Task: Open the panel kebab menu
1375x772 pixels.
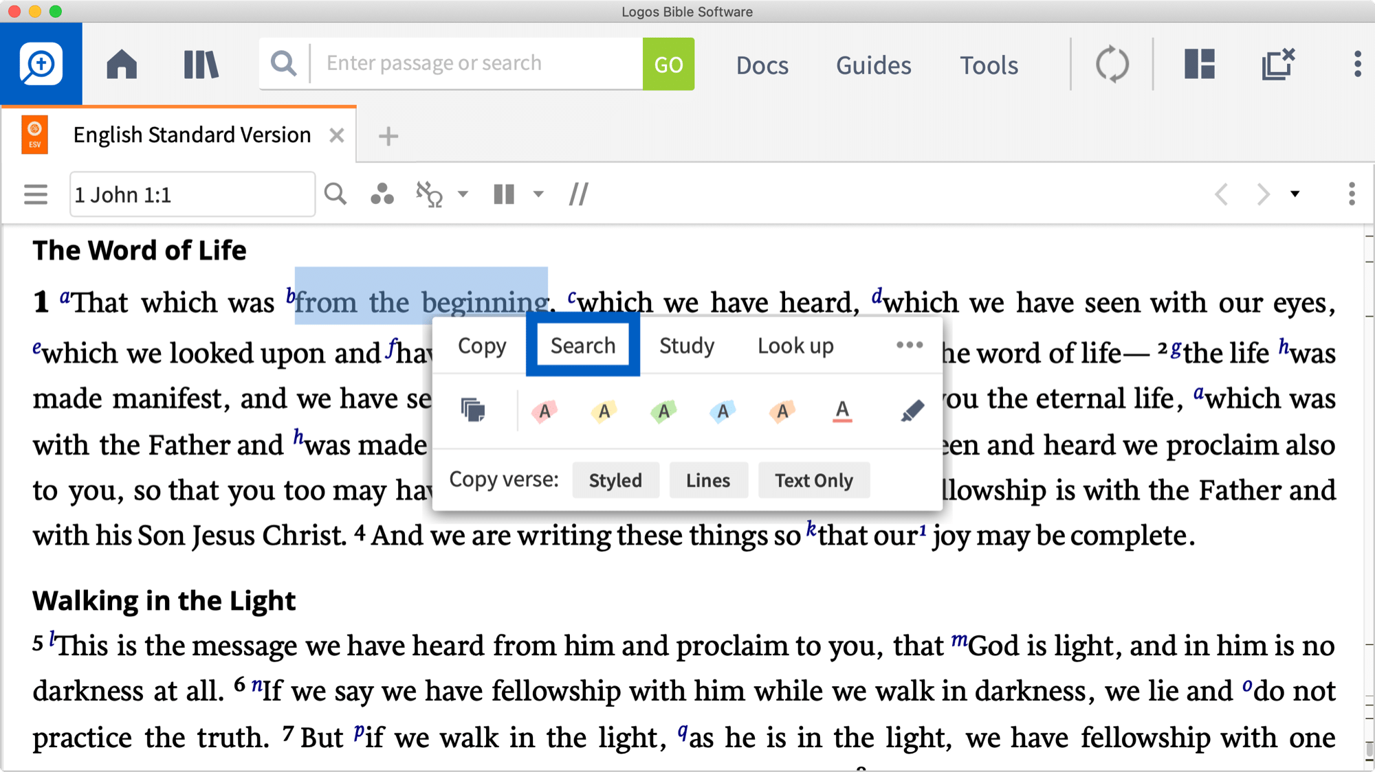Action: 1352,194
